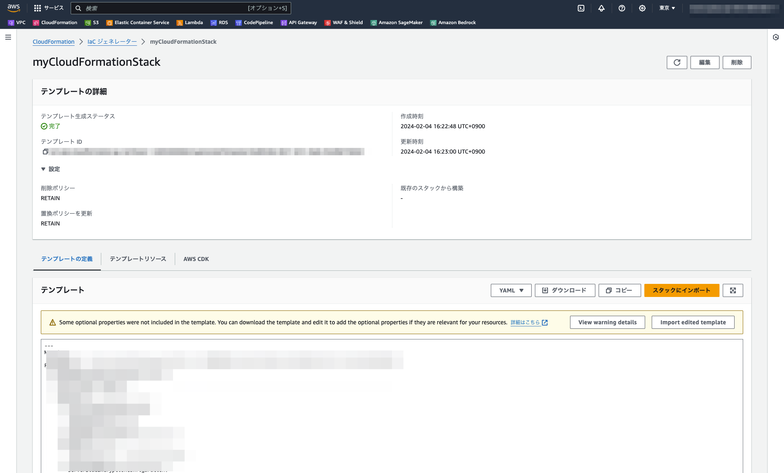Screen dimensions: 784x473
Task: Switch to the テンプレートリソース tab
Action: pyautogui.click(x=138, y=259)
